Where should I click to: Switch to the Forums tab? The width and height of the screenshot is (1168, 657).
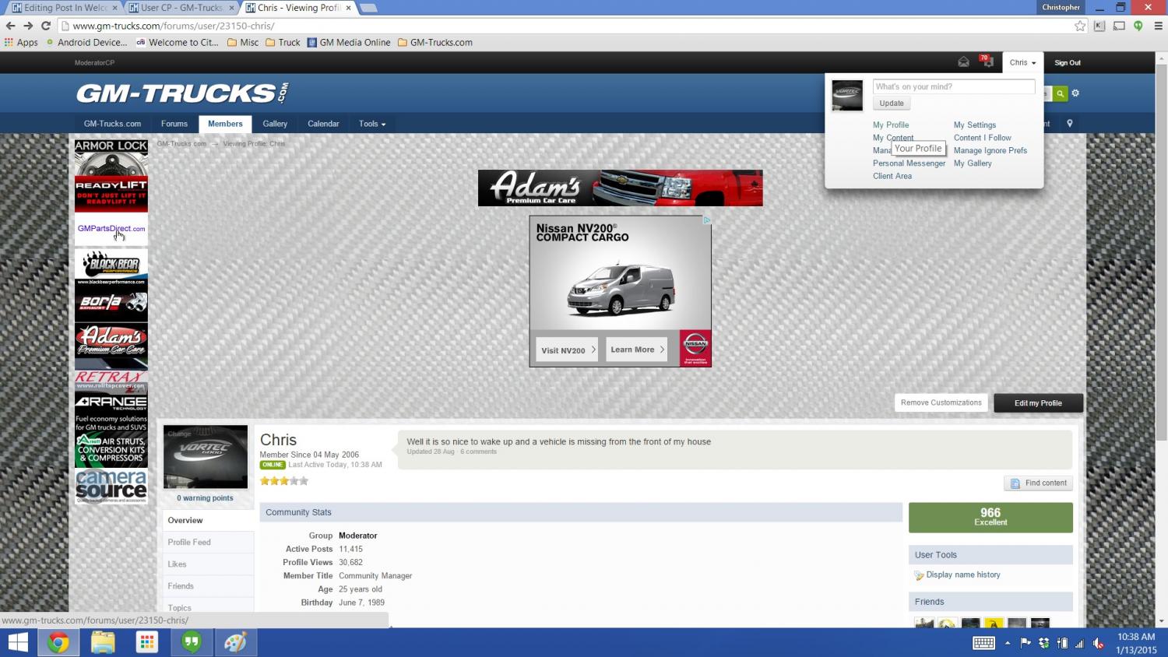174,124
